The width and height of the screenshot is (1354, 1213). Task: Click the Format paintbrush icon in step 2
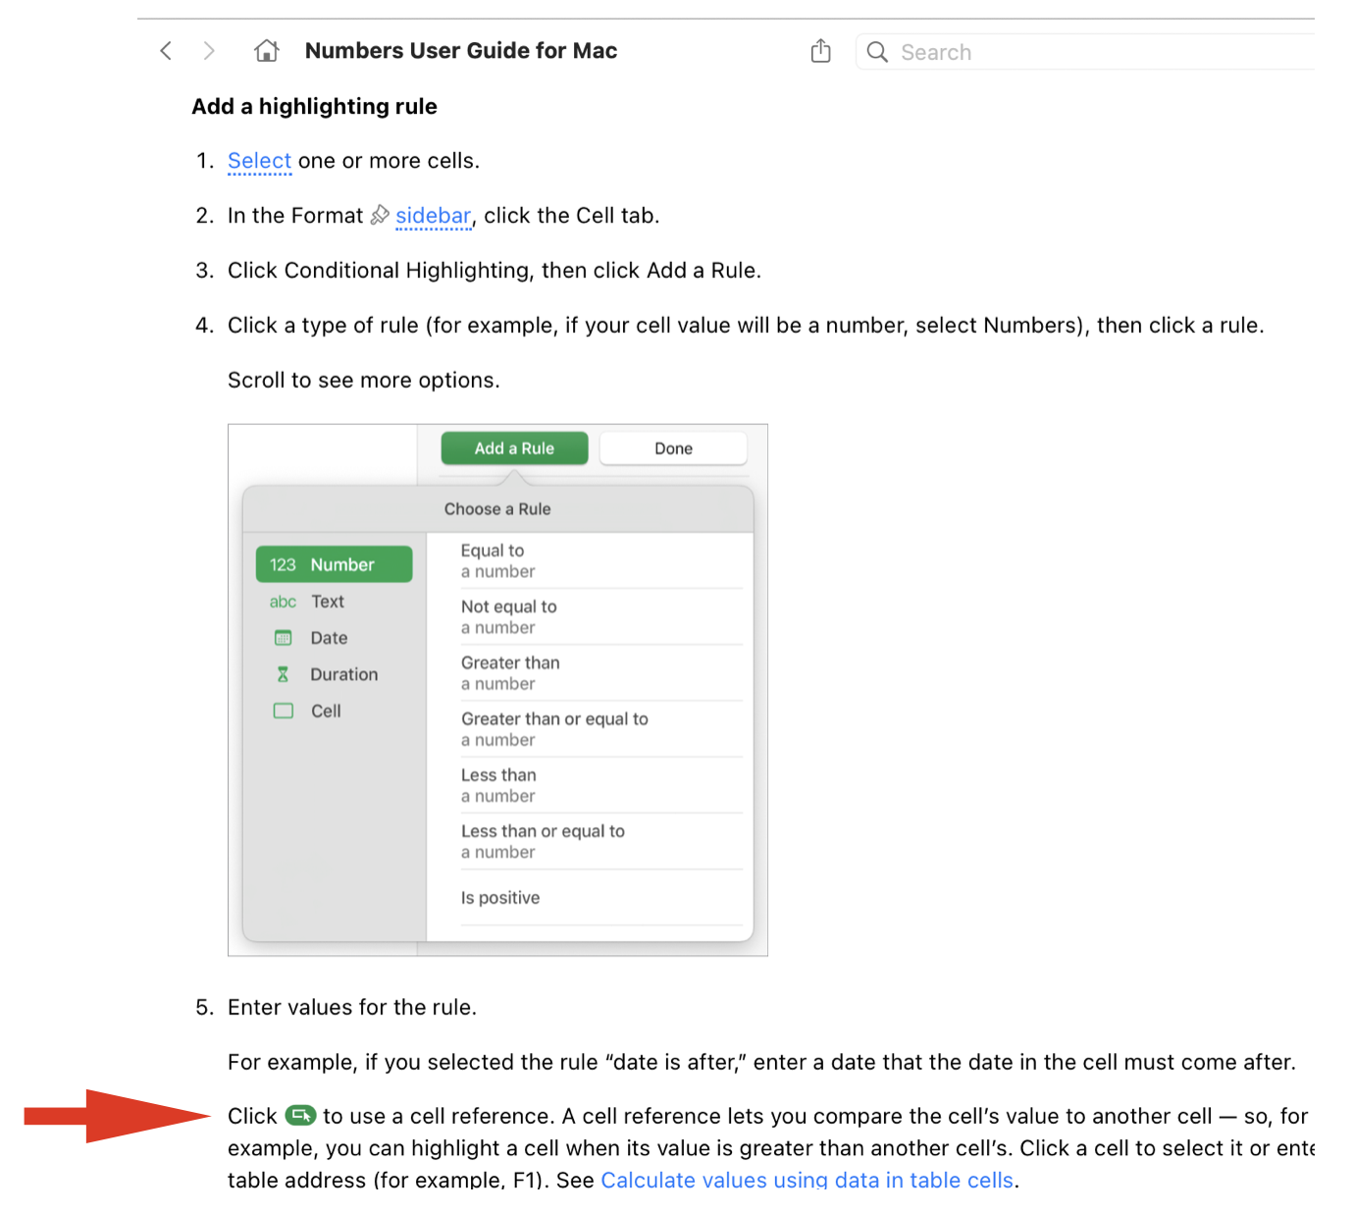(x=380, y=215)
